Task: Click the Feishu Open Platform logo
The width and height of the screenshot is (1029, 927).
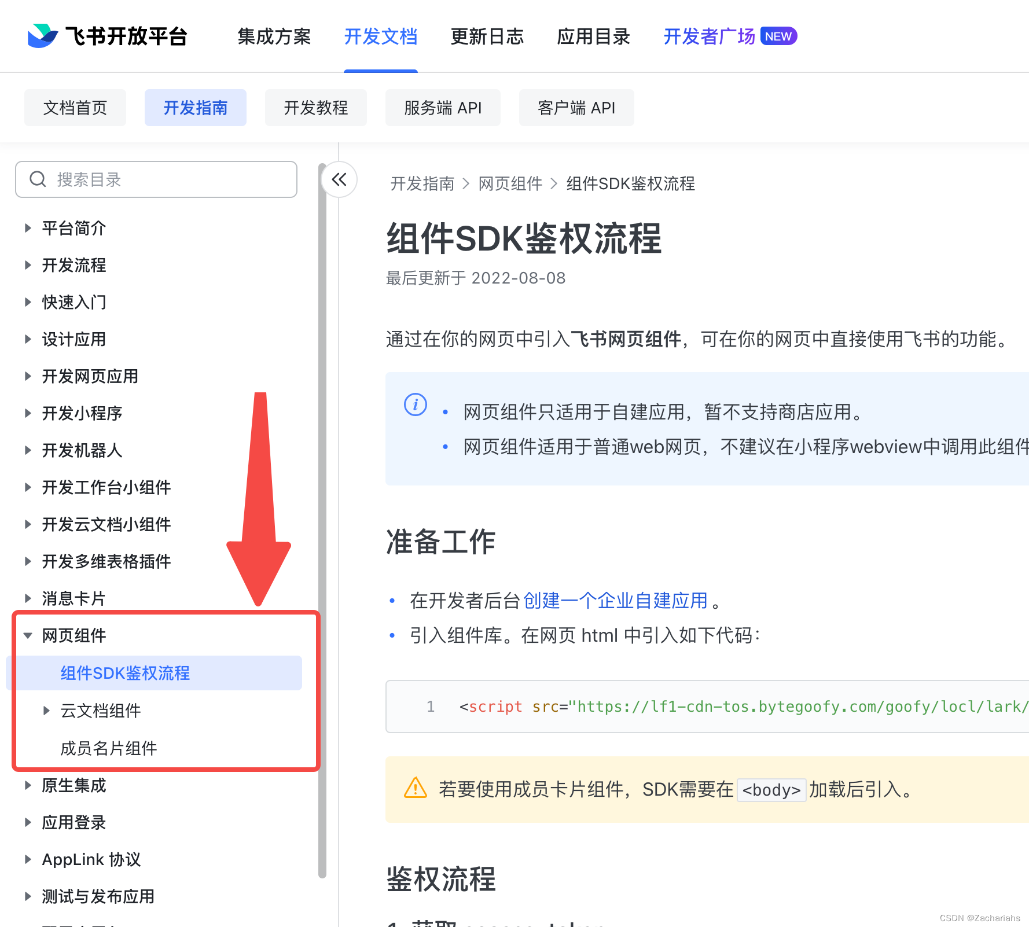Action: tap(108, 36)
